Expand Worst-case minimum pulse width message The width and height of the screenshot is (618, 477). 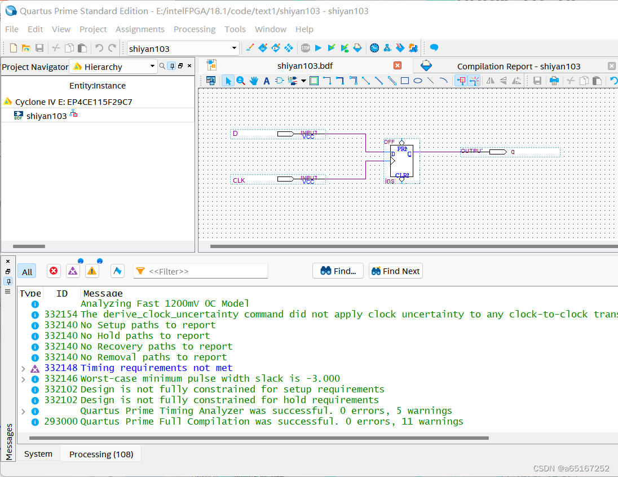[23, 379]
